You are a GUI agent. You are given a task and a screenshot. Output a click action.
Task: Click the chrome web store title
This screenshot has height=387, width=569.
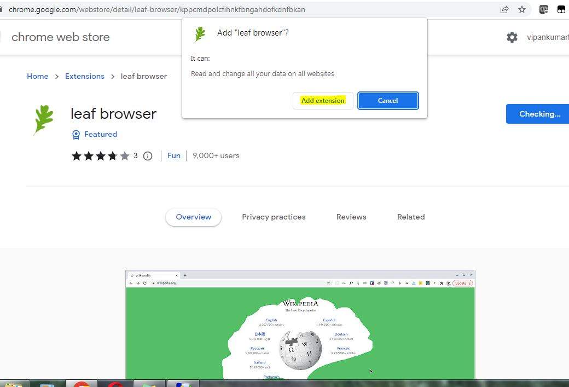(61, 37)
